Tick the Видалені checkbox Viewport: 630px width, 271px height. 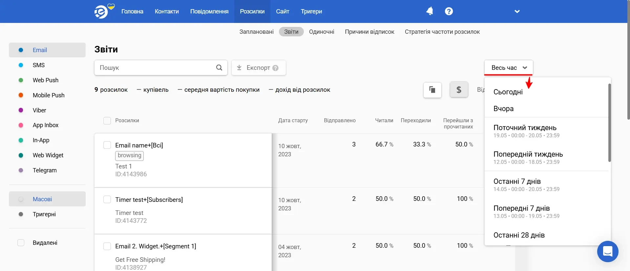coord(21,243)
